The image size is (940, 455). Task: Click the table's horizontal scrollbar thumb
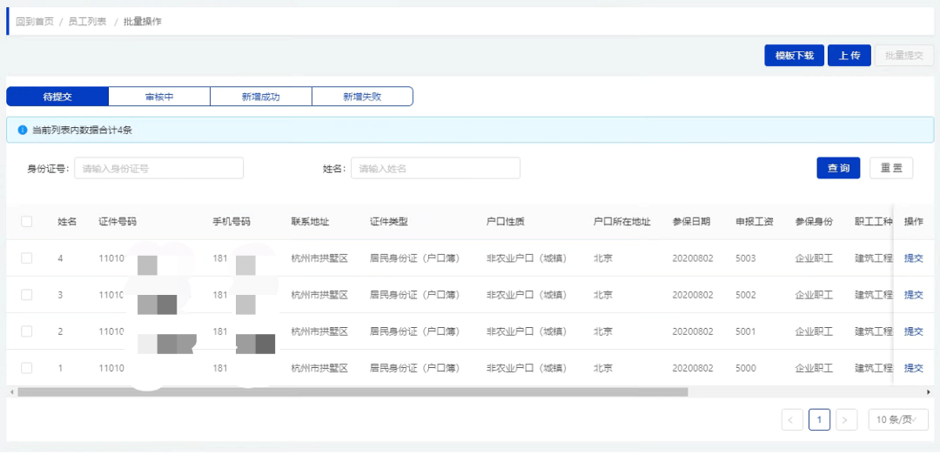click(352, 392)
